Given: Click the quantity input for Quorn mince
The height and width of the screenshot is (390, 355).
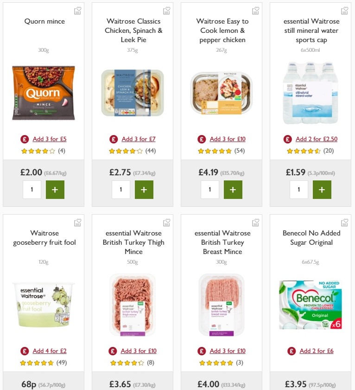Looking at the screenshot, I should [32, 189].
